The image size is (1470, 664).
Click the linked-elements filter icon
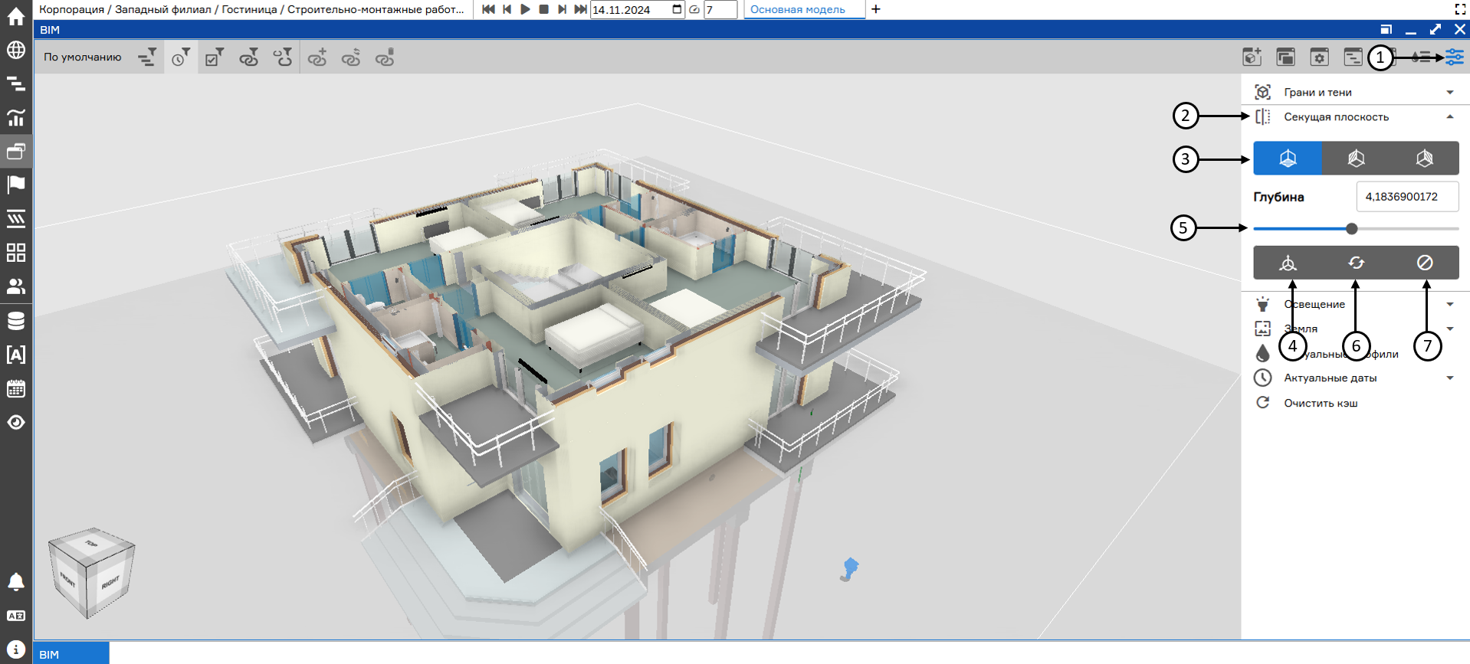(249, 57)
